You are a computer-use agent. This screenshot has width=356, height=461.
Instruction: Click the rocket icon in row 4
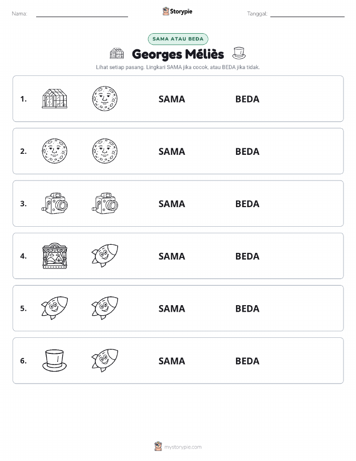105,255
